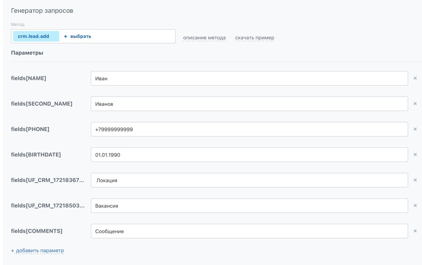The image size is (422, 265).
Task: Focus the input field containing Иван
Action: click(249, 78)
